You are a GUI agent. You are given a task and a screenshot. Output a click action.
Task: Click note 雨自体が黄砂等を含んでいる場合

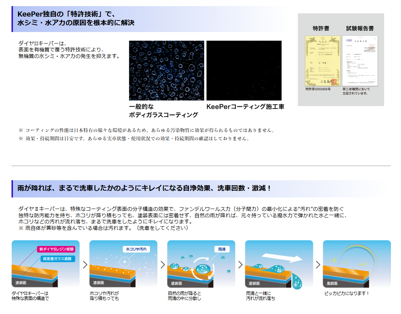point(103,228)
